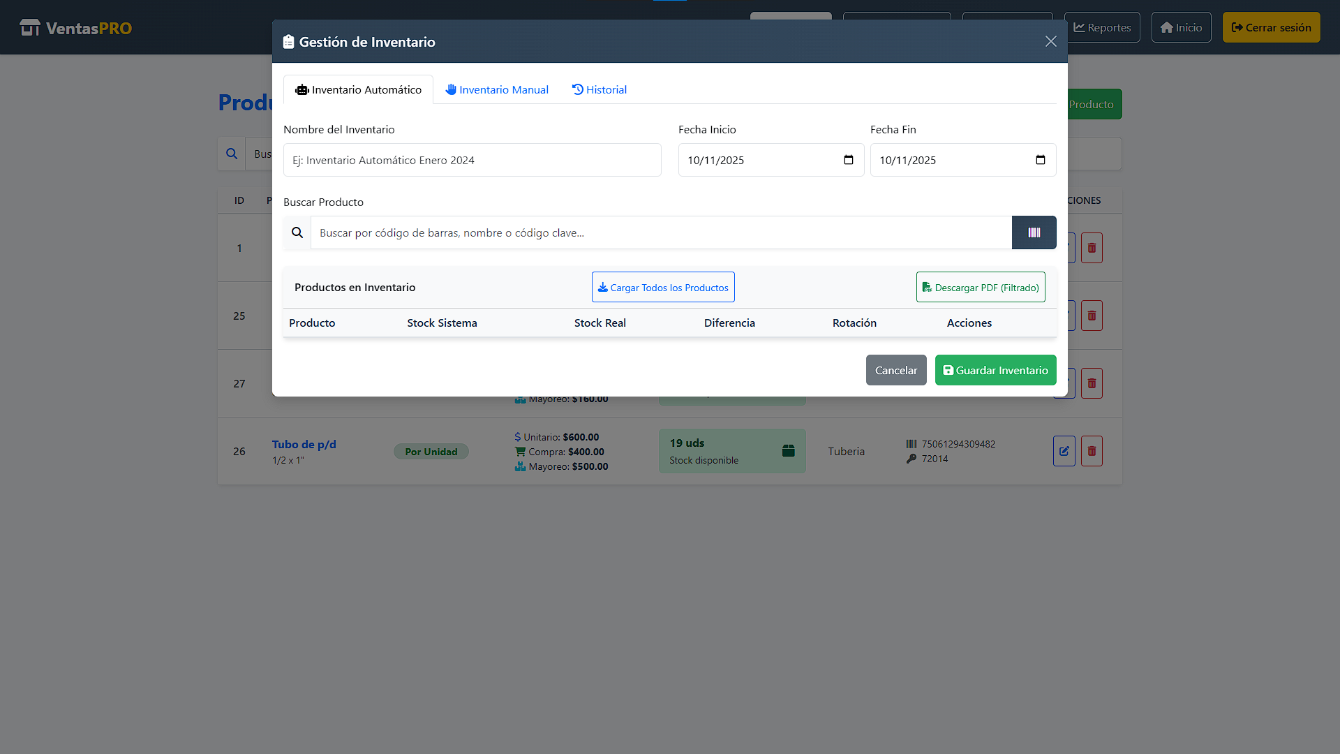The height and width of the screenshot is (754, 1340).
Task: Click the products page search magnifier icon
Action: [x=232, y=154]
